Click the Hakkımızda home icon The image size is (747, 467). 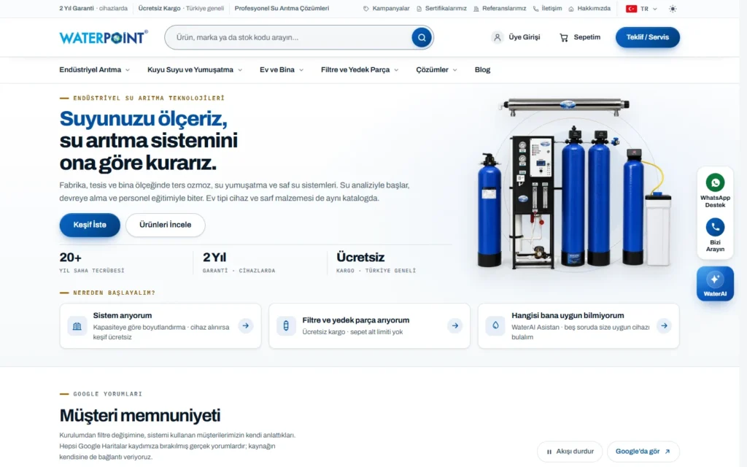571,9
